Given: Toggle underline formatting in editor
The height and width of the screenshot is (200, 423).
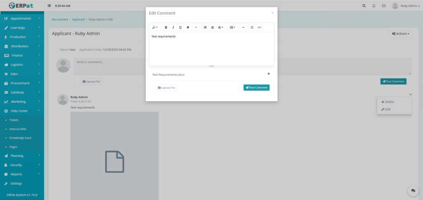Looking at the screenshot, I should click(181, 28).
